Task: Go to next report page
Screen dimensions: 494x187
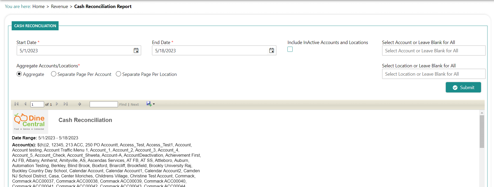Action: [57, 104]
